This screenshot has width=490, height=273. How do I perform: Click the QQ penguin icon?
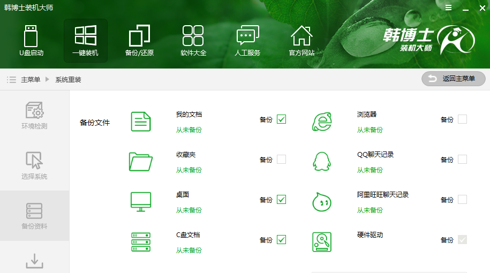[x=322, y=162]
